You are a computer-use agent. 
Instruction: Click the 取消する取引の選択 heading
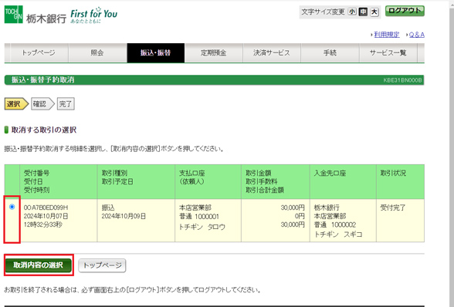pyautogui.click(x=44, y=130)
